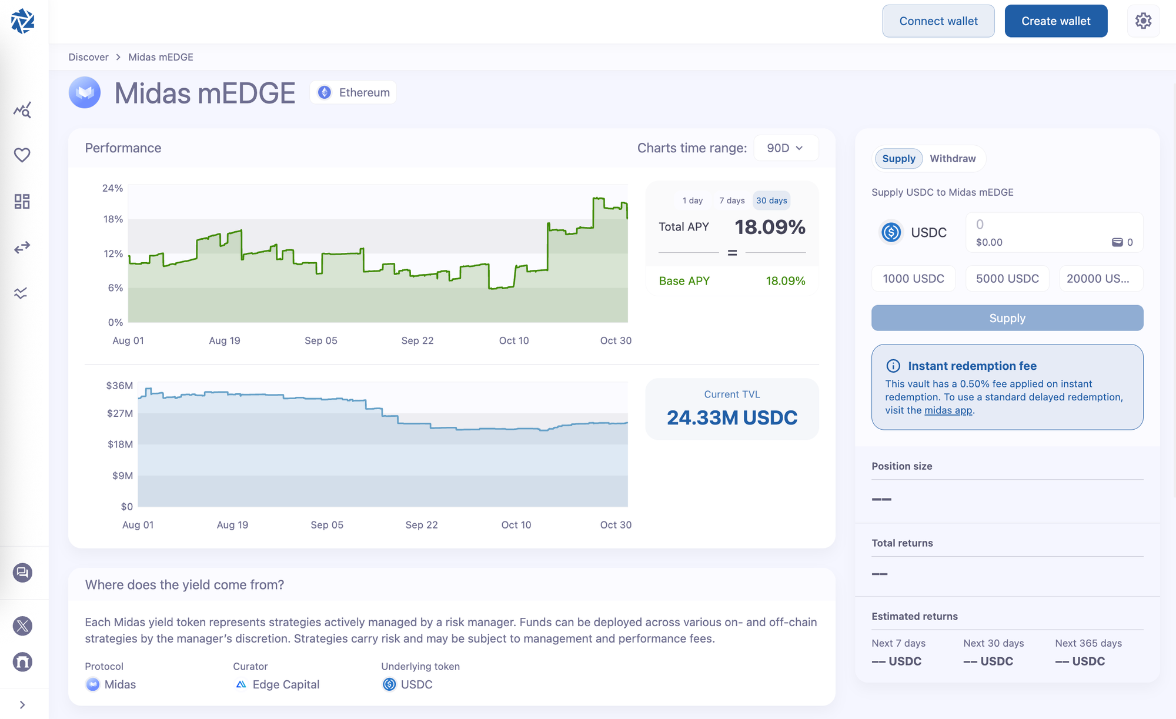The height and width of the screenshot is (719, 1176).
Task: Click the wallet balance icon in the amount field
Action: point(1117,242)
